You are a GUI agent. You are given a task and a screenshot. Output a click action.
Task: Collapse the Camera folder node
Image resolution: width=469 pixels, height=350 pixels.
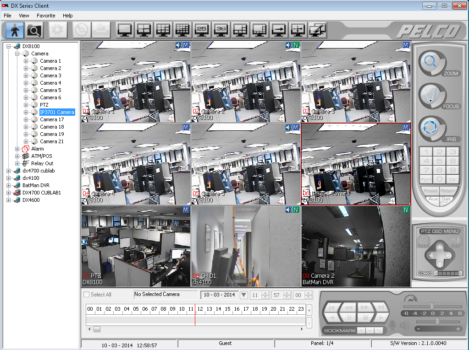click(x=17, y=54)
